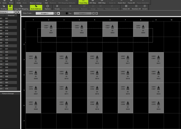Enable the To layer range checkbox
Viewport: 181px width, 129px height.
[x=67, y=13]
